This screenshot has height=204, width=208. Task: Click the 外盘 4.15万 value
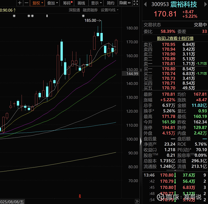point(168,133)
